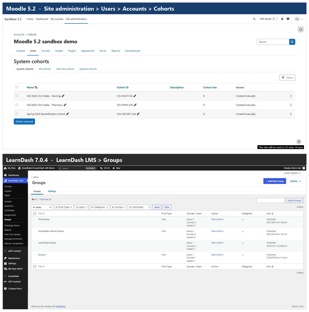Viewport: 309px width, 312px height.
Task: Open Appearance in WordPress sidebar
Action: click(x=14, y=258)
